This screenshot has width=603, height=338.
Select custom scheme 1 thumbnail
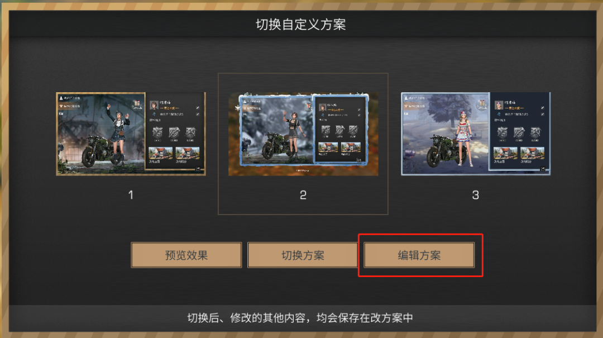point(131,134)
